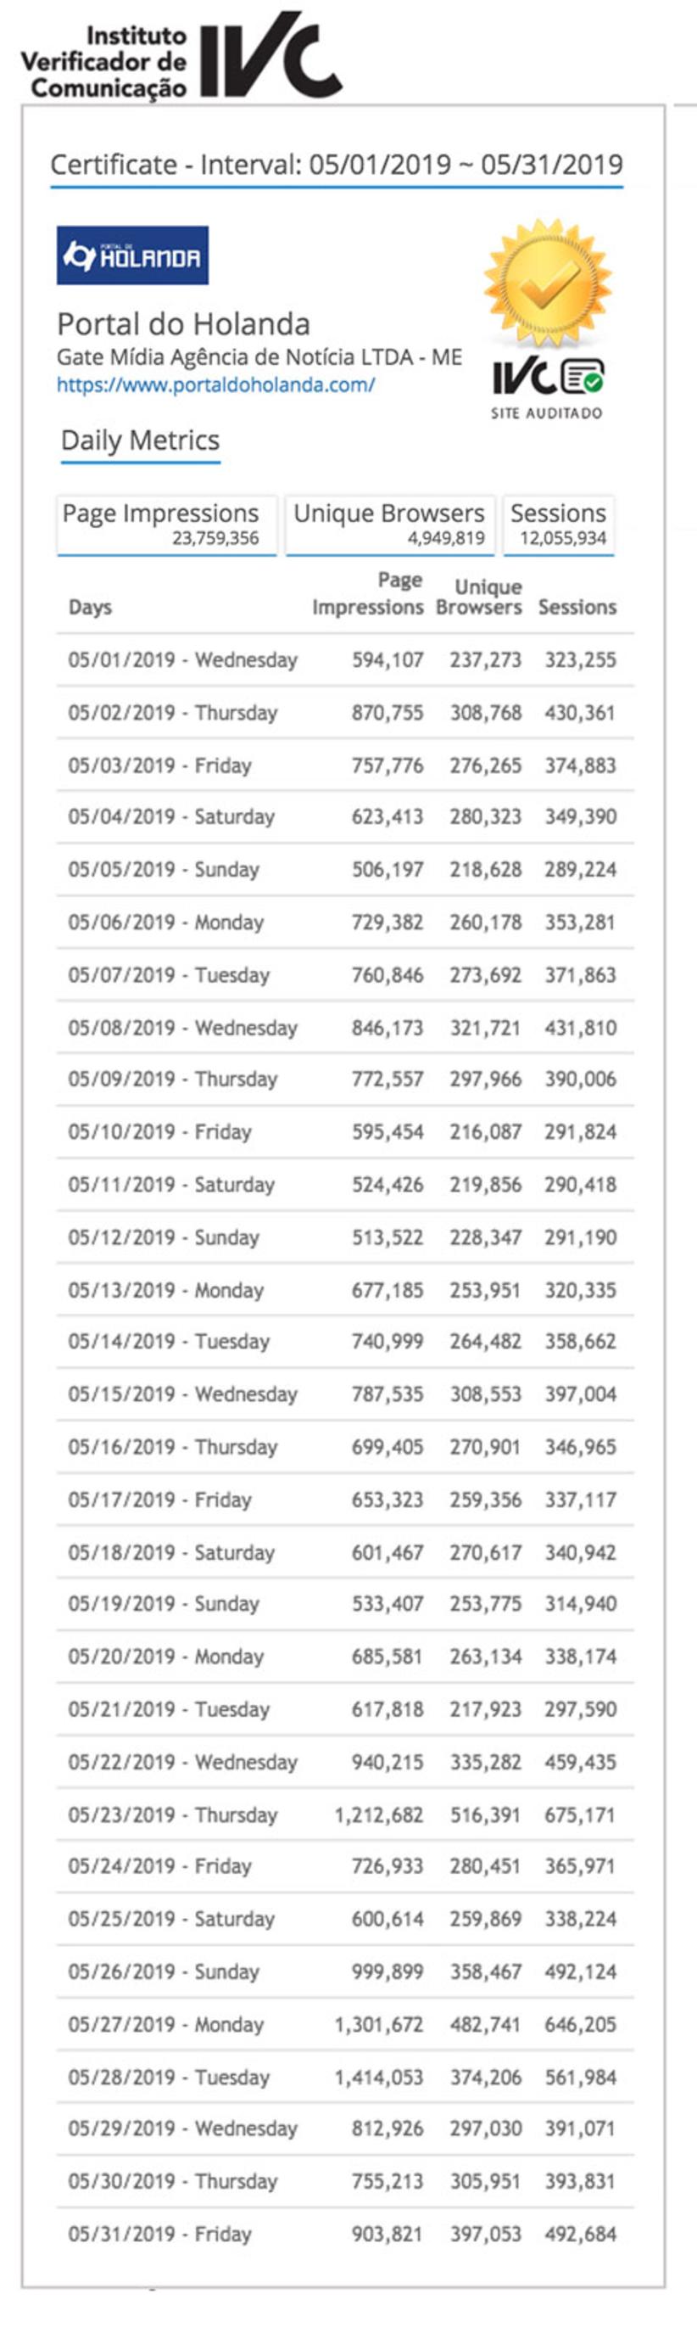
Task: Click the Portal do Holanda logo
Action: (132, 255)
